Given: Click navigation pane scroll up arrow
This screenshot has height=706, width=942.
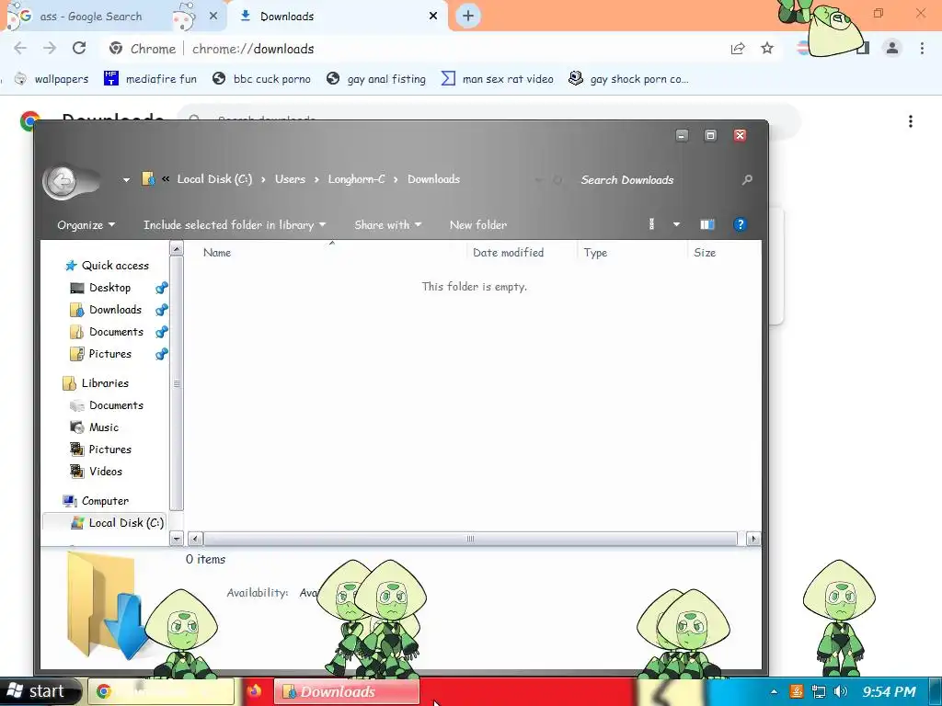Looking at the screenshot, I should (x=177, y=248).
